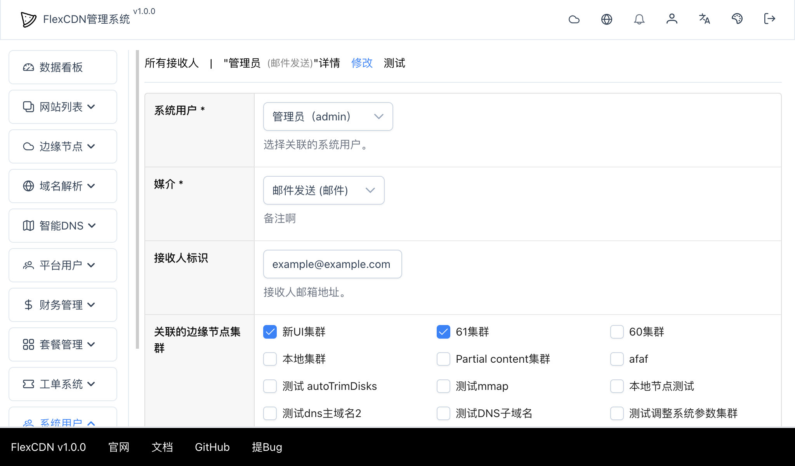
Task: Uncheck the 新UI集群 checkbox
Action: coord(270,332)
